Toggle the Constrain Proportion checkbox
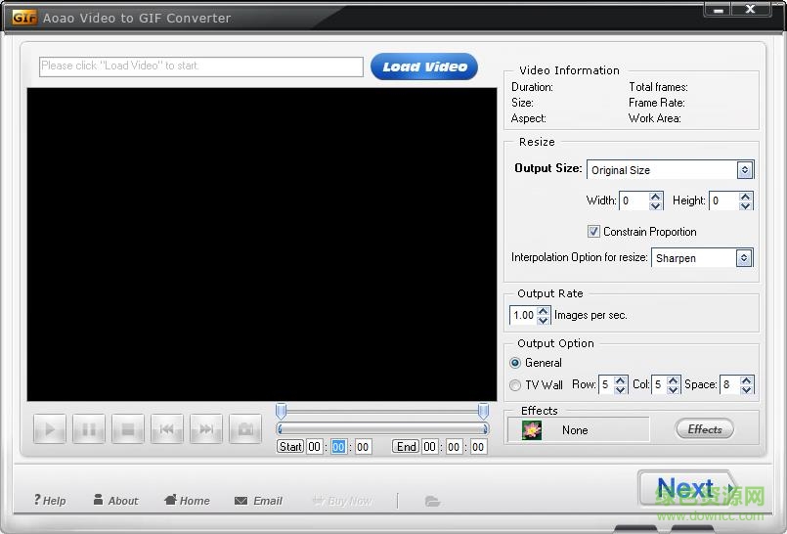 [593, 232]
